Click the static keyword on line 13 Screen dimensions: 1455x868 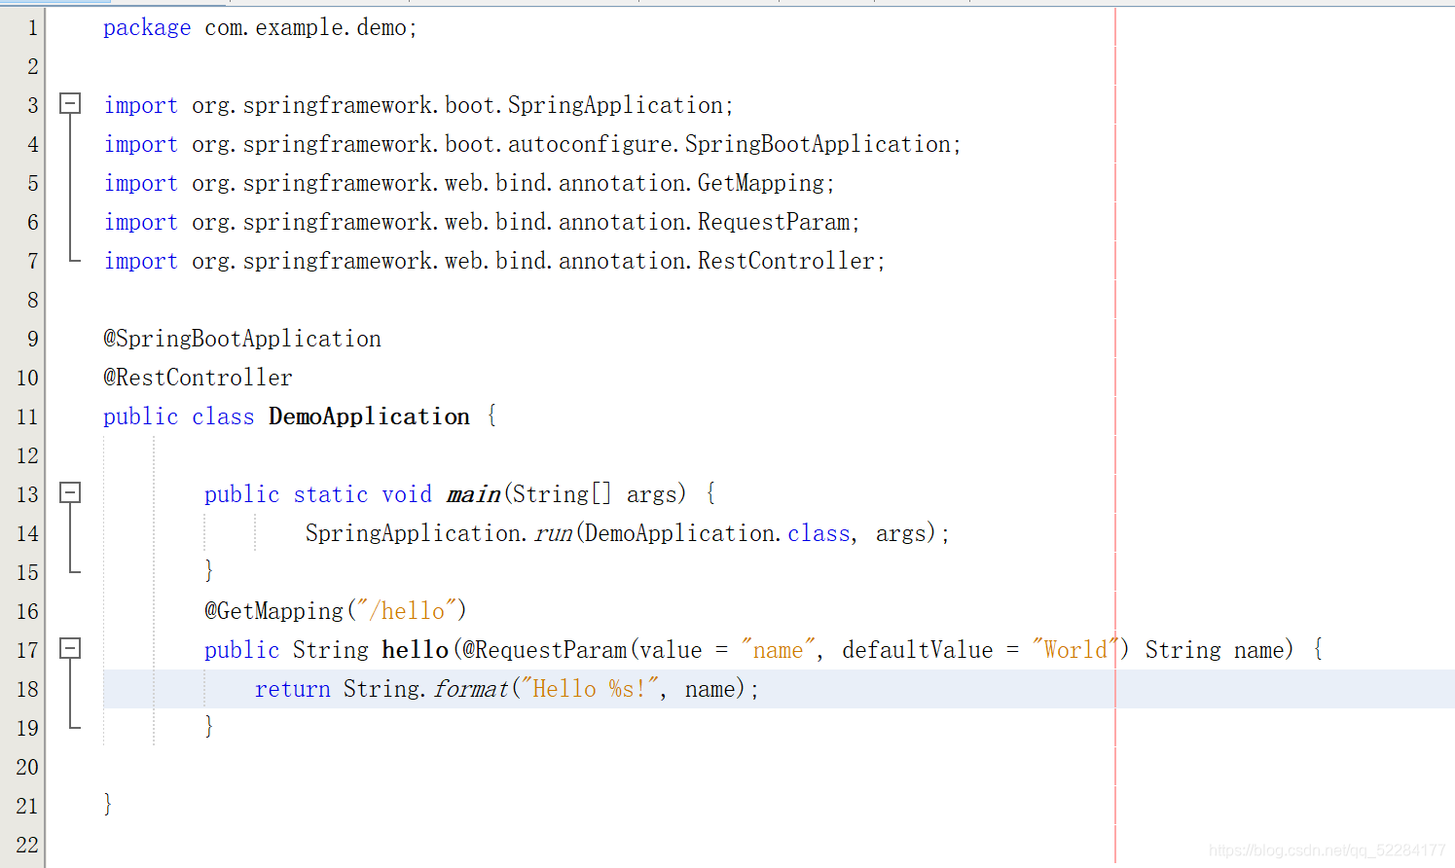[331, 494]
